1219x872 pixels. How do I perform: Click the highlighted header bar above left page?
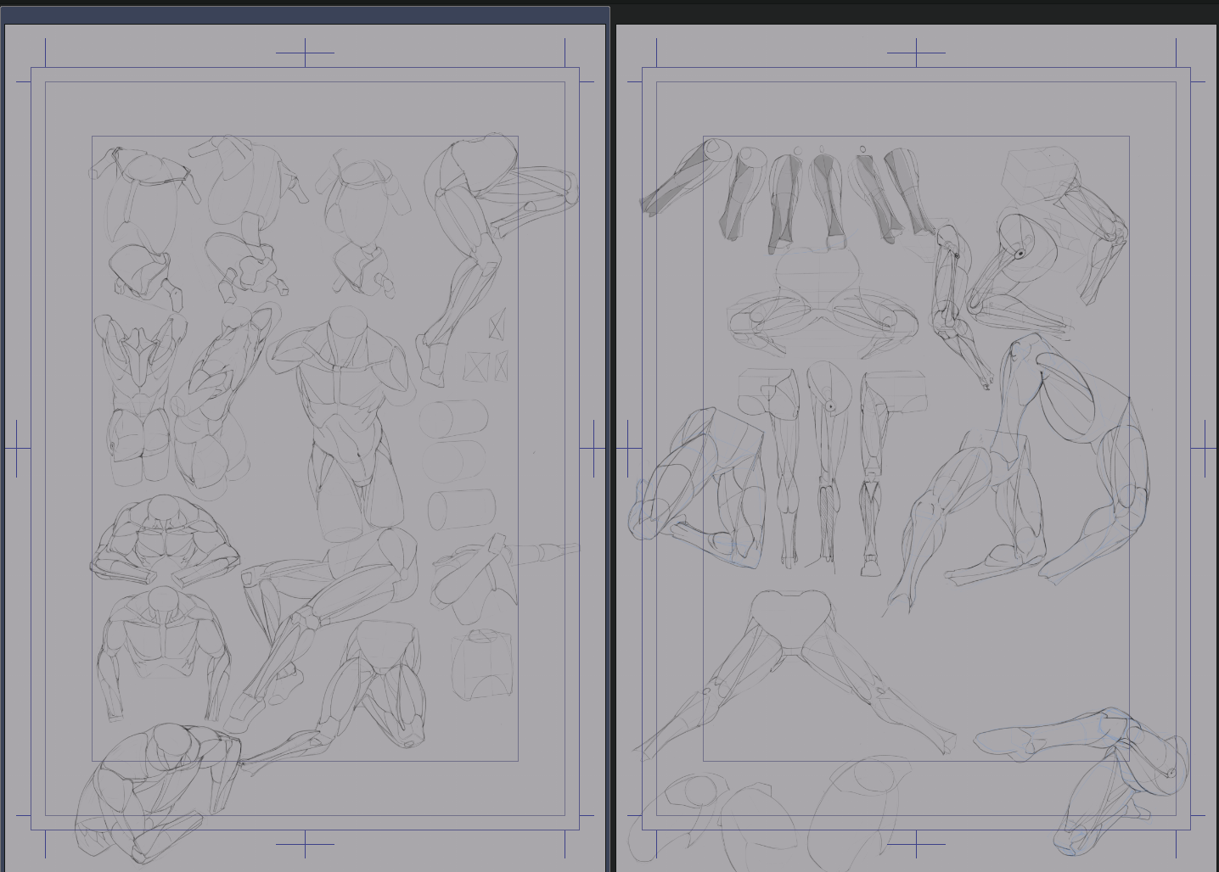click(305, 15)
